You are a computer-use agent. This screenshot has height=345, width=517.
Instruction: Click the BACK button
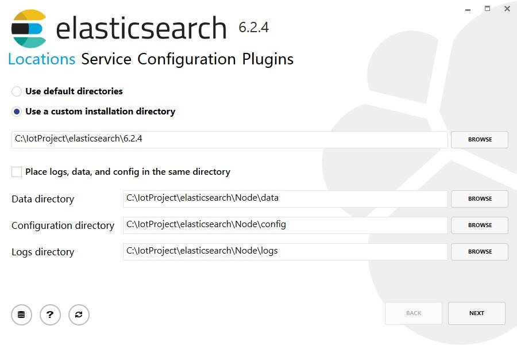click(414, 313)
